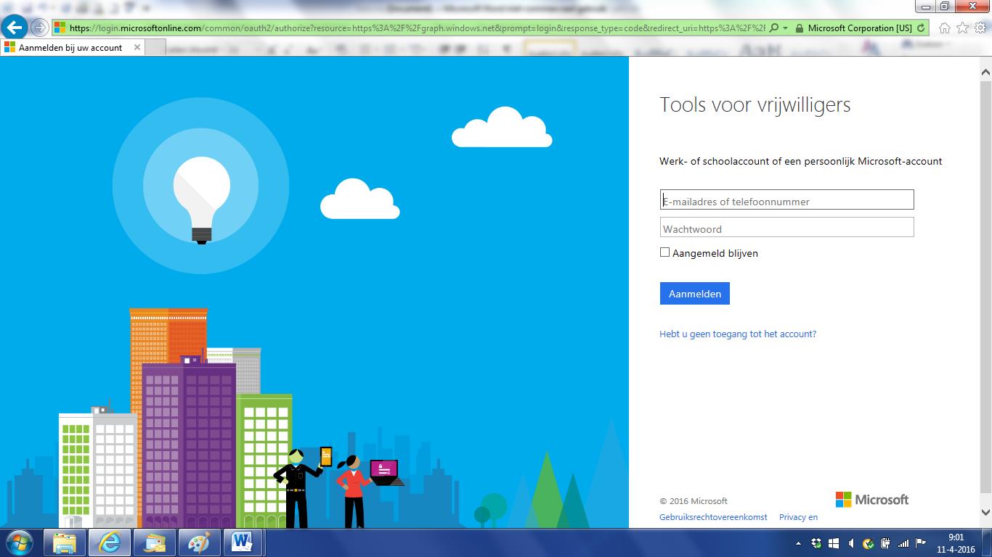Select the 'Aanmelden bij uw account' tab
The height and width of the screenshot is (557, 992).
70,48
